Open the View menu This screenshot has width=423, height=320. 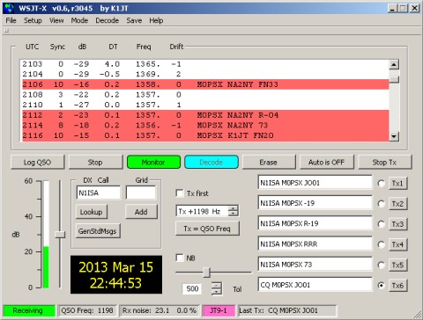pos(56,20)
